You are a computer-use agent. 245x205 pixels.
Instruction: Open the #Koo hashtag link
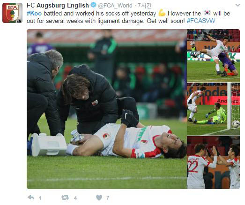34,13
